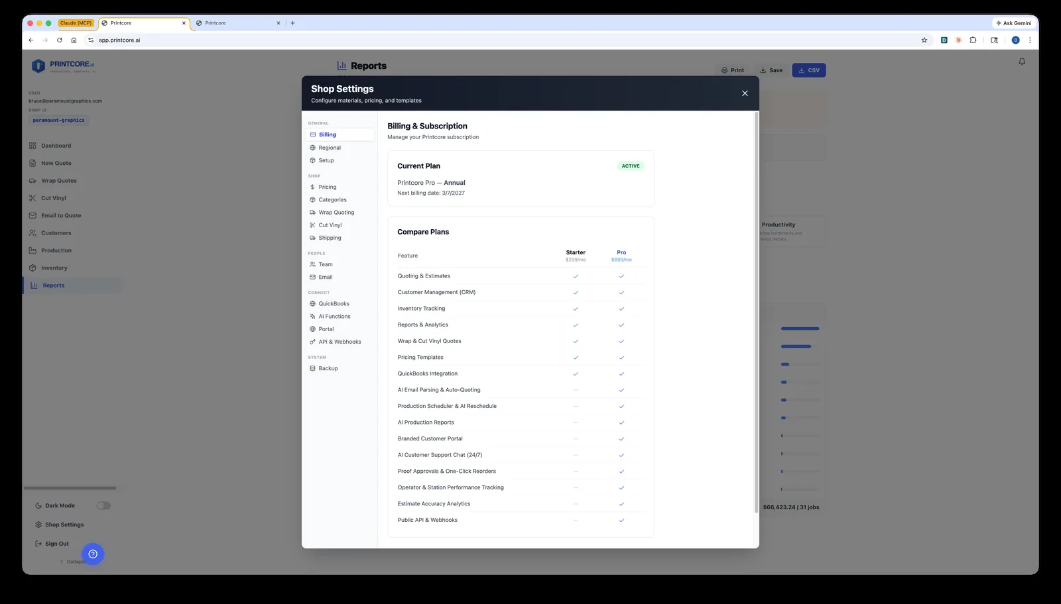This screenshot has height=604, width=1061.
Task: Open New Quote in main sidebar
Action: tap(73, 163)
